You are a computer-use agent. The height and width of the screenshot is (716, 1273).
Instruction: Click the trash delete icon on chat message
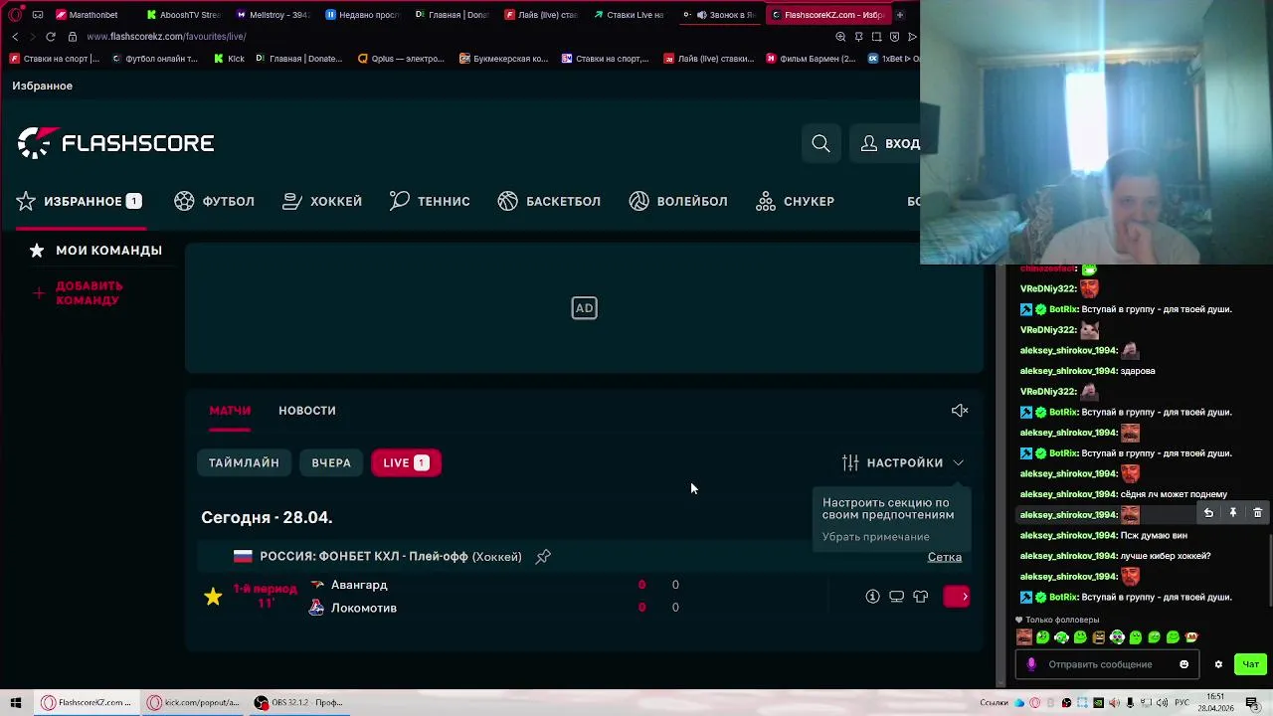(1257, 513)
